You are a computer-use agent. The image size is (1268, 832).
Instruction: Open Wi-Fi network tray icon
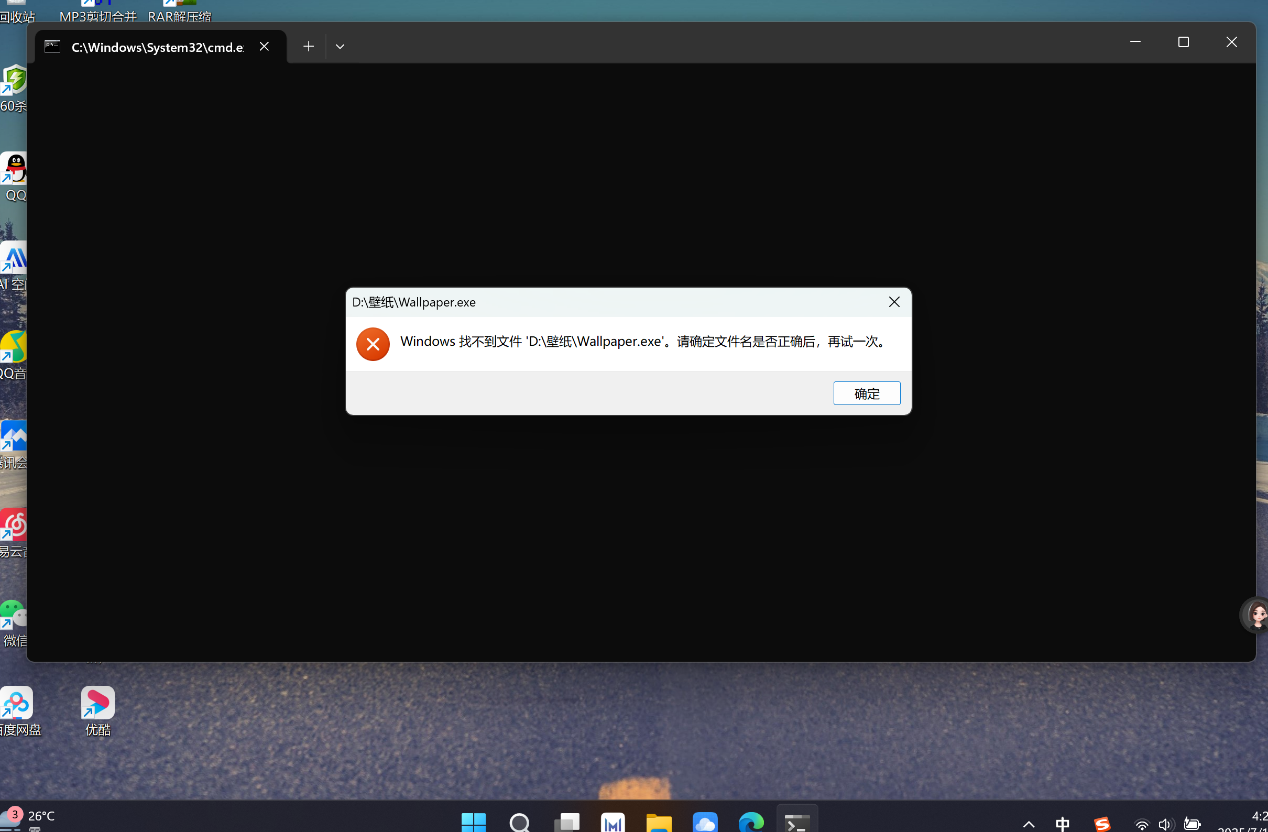click(x=1141, y=825)
